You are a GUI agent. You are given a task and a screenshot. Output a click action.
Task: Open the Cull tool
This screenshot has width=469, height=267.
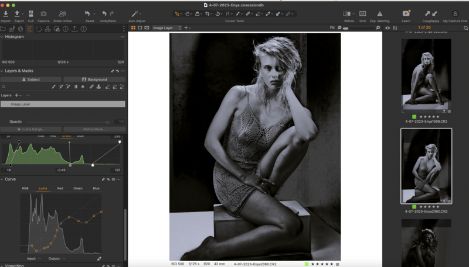click(31, 13)
